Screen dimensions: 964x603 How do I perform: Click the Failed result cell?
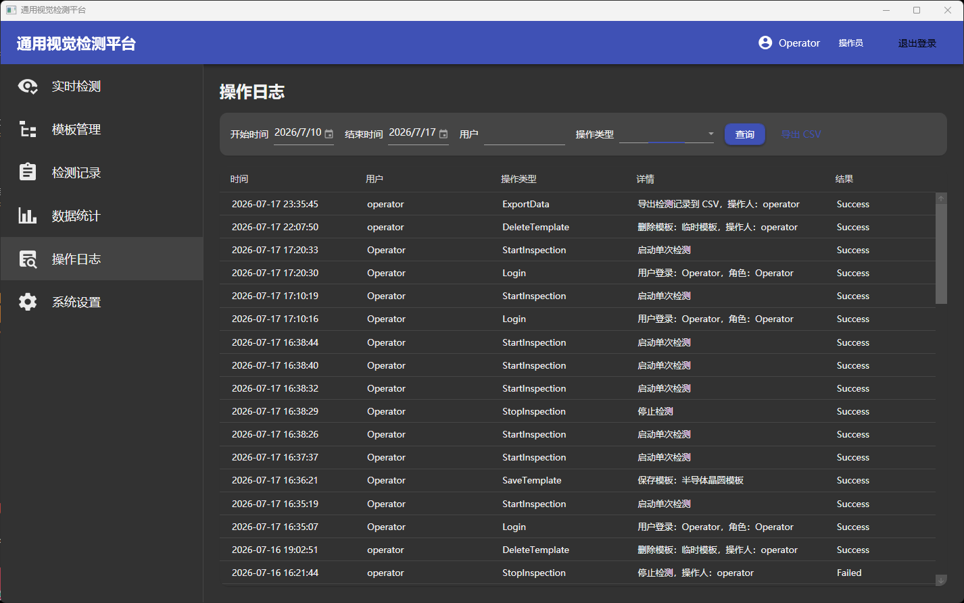(849, 573)
